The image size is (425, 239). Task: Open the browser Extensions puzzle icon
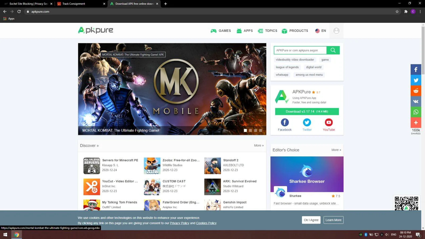pos(406,11)
